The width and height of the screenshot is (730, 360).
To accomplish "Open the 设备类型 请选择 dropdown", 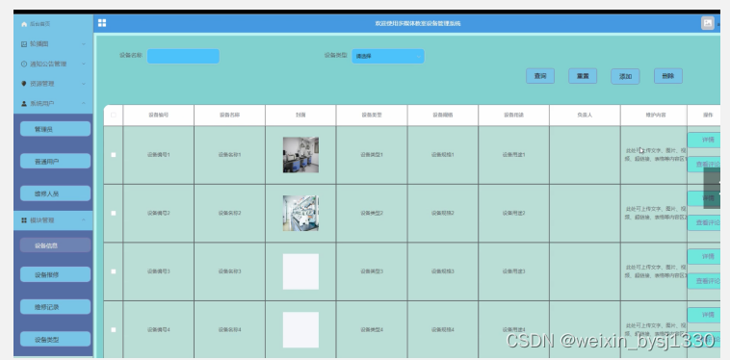I will click(388, 56).
